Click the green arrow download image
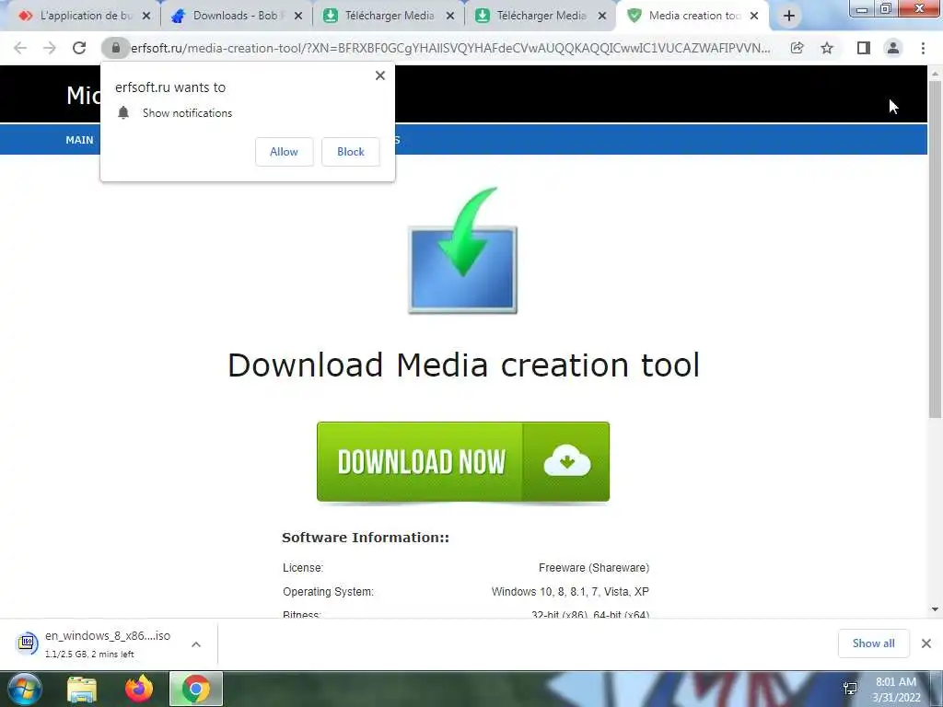Viewport: 943px width, 707px height. (x=462, y=250)
